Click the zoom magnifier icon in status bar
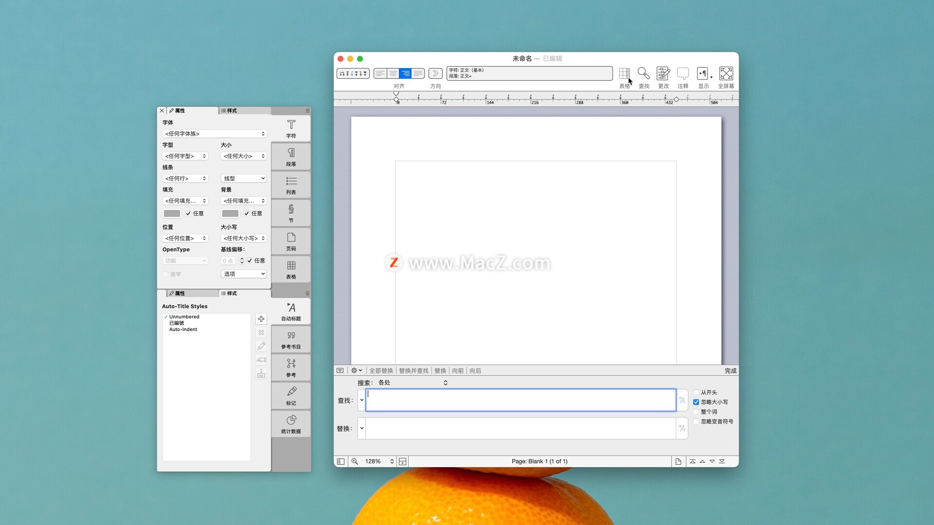 coord(355,461)
